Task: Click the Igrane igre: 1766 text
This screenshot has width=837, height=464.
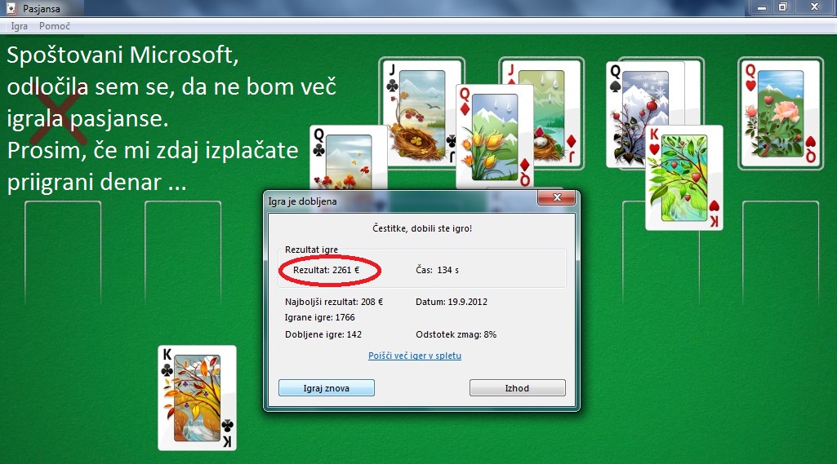Action: [x=320, y=317]
